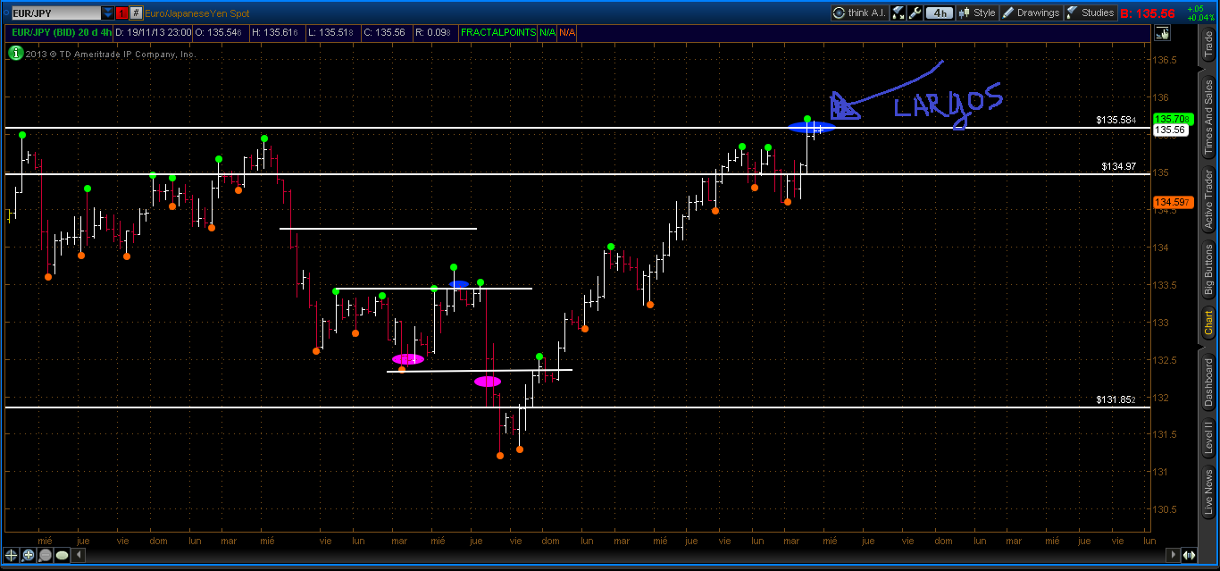Viewport: 1220px width, 571px height.
Task: Open the Style dropdown menu
Action: [977, 13]
